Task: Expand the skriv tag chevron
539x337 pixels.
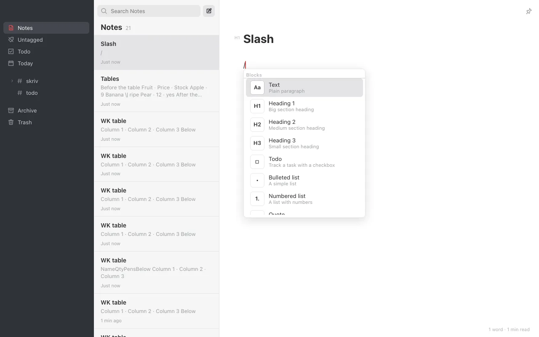Action: point(12,81)
